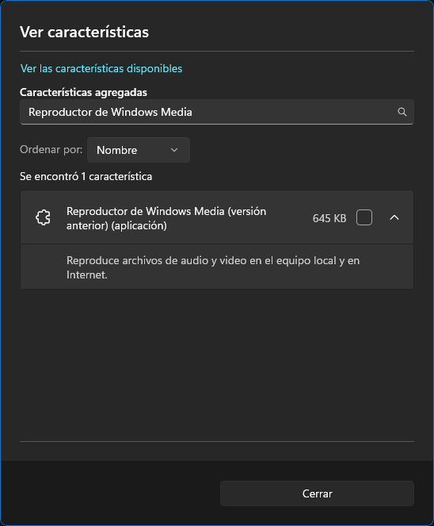Select the Reproductor de Windows Media feature title
434x526 pixels.
[166, 218]
